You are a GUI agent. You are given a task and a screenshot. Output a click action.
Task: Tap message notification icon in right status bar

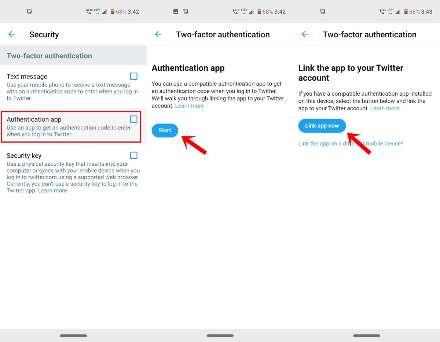coord(323,12)
